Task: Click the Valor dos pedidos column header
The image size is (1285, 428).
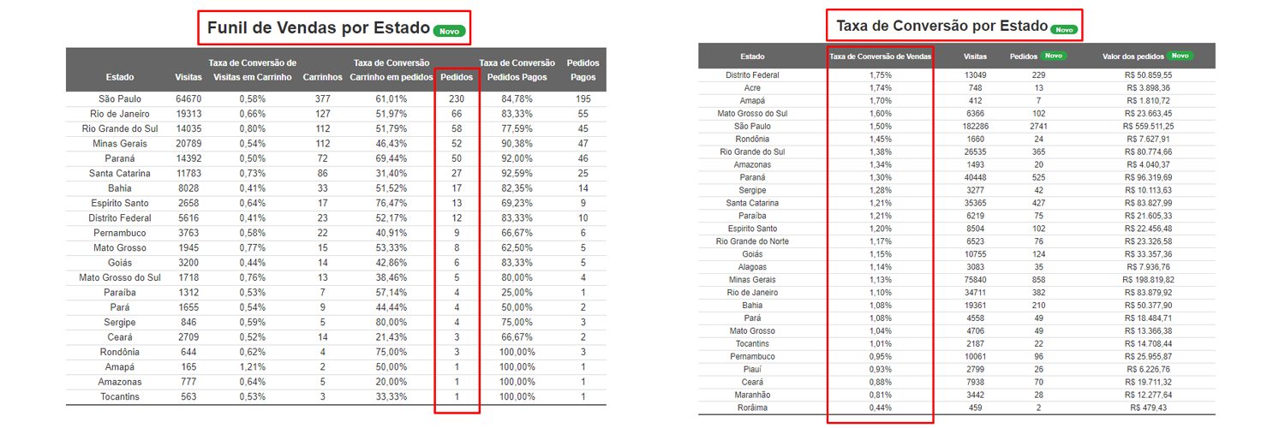Action: [x=1133, y=56]
